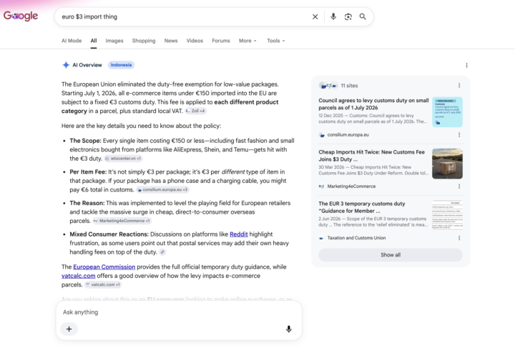
Task: Open the Reddit link
Action: [239, 234]
